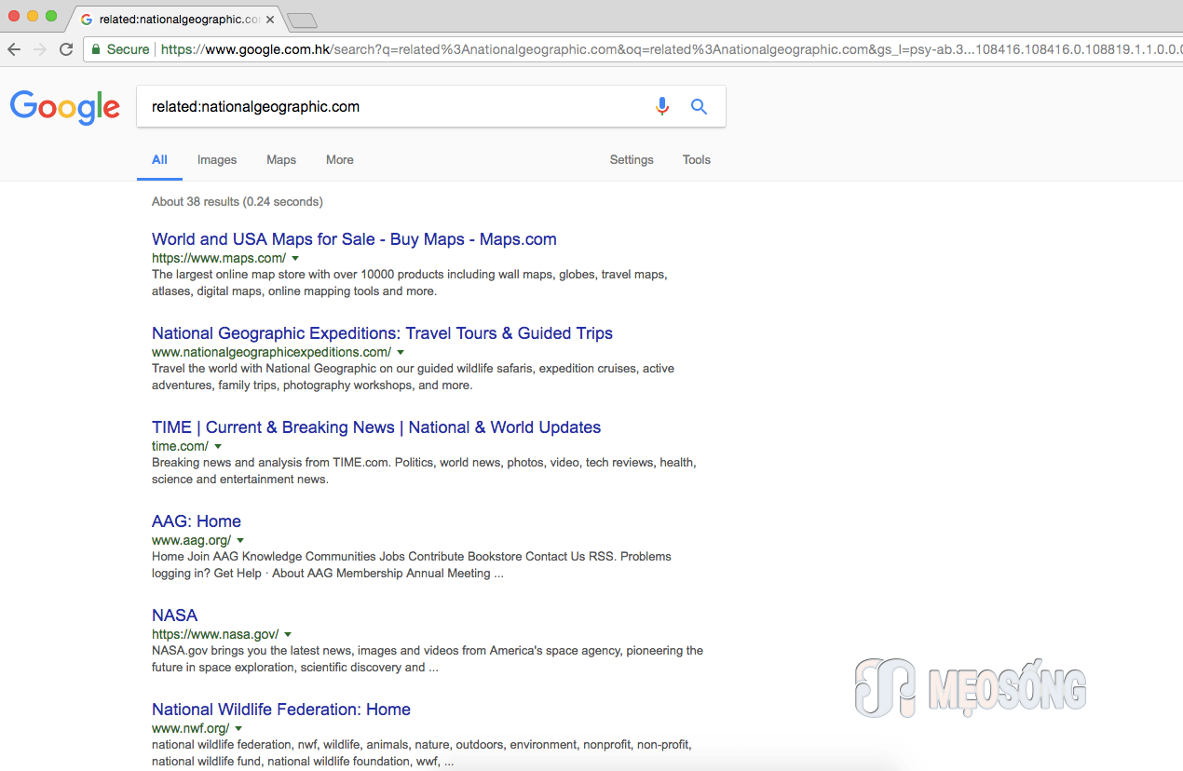Click the 'The largest online map store' snippet
The image size is (1183, 771).
click(x=410, y=283)
